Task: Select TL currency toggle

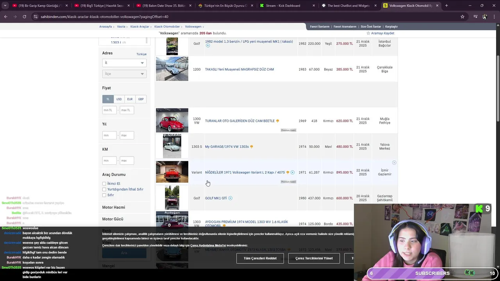Action: tap(108, 99)
